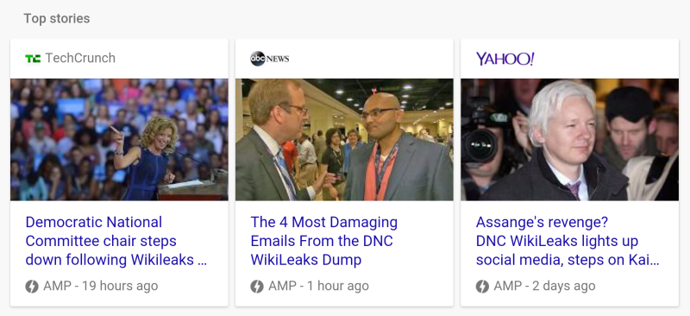Image resolution: width=690 pixels, height=316 pixels.
Task: Click the white-haired man with cameras thumbnail
Action: tap(570, 140)
